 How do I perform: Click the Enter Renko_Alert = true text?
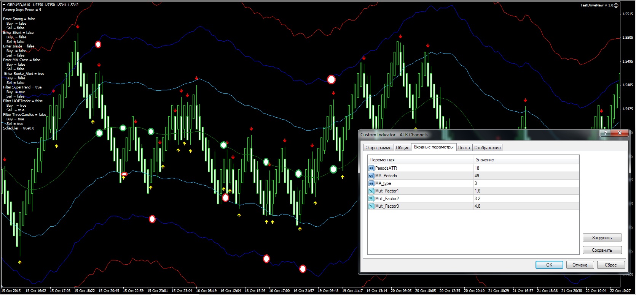point(24,74)
